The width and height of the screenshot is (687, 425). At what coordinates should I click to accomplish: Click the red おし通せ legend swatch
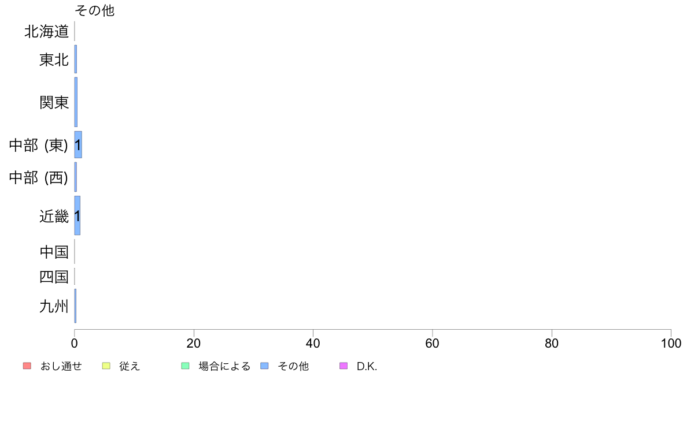pyautogui.click(x=27, y=366)
